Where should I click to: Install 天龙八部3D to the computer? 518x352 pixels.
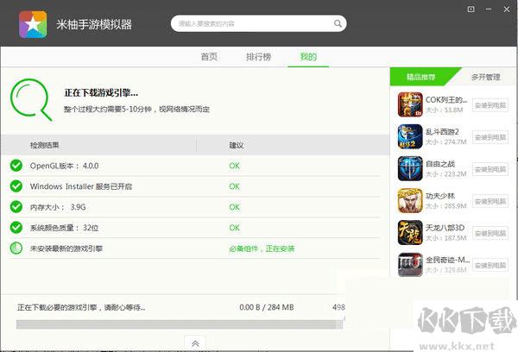coord(490,234)
